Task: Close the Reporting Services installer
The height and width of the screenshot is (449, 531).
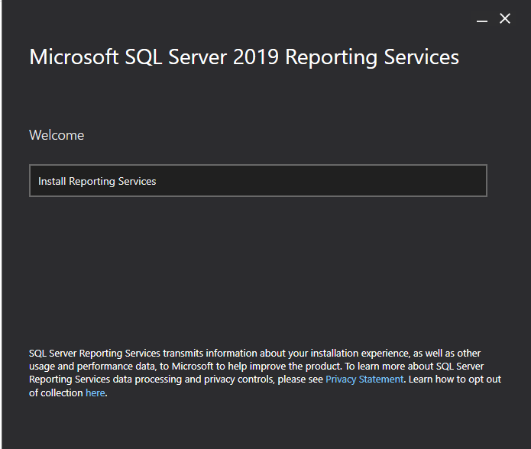Action: (x=505, y=19)
